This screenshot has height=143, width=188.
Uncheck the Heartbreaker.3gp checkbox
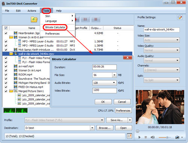pos(6,33)
